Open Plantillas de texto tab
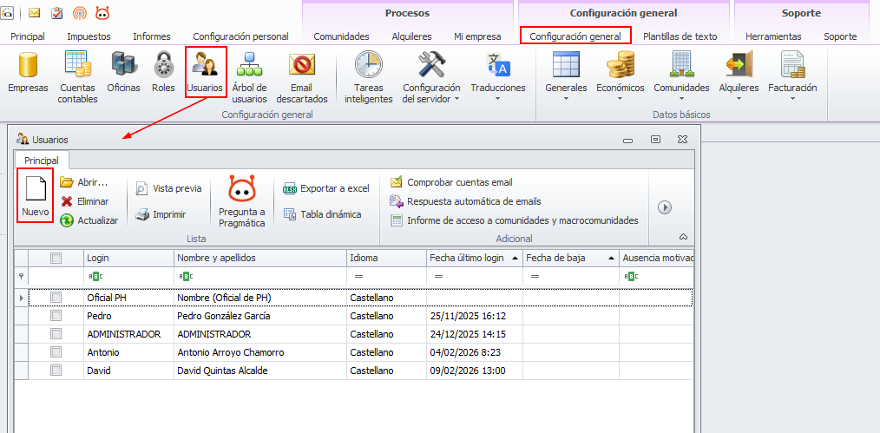Image resolution: width=880 pixels, height=433 pixels. coord(680,36)
